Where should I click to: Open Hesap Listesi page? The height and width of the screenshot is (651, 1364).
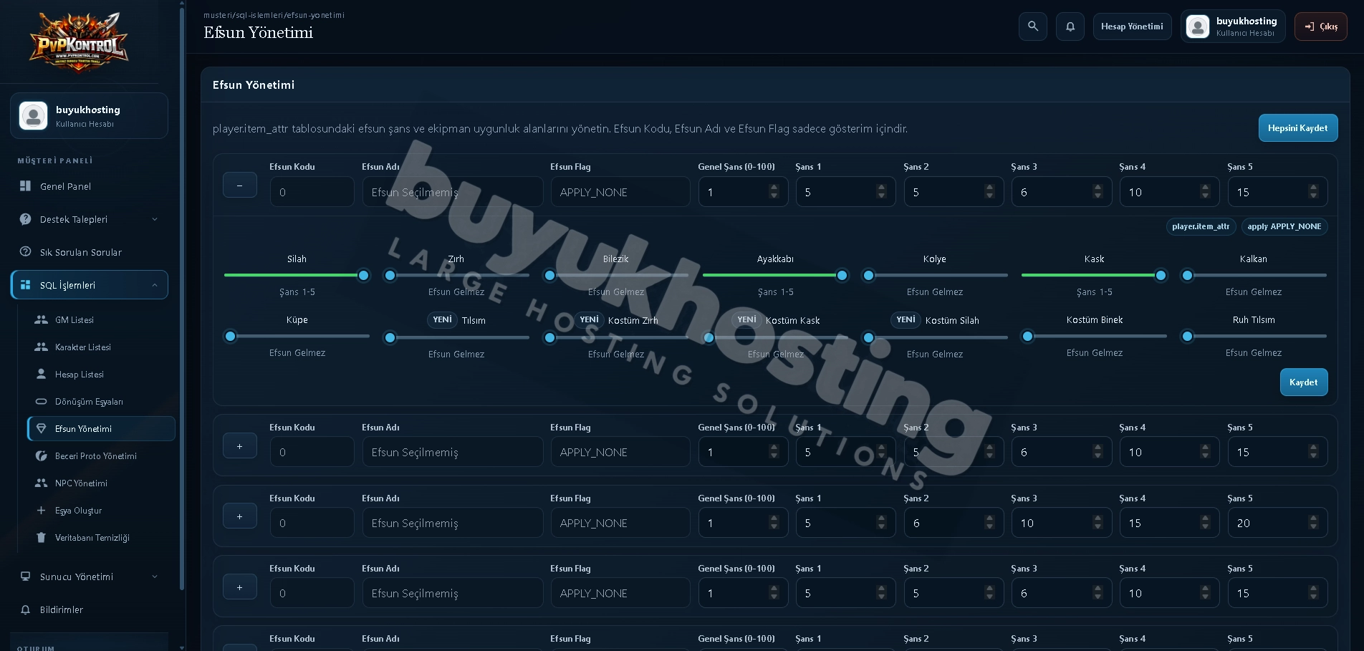(101, 375)
